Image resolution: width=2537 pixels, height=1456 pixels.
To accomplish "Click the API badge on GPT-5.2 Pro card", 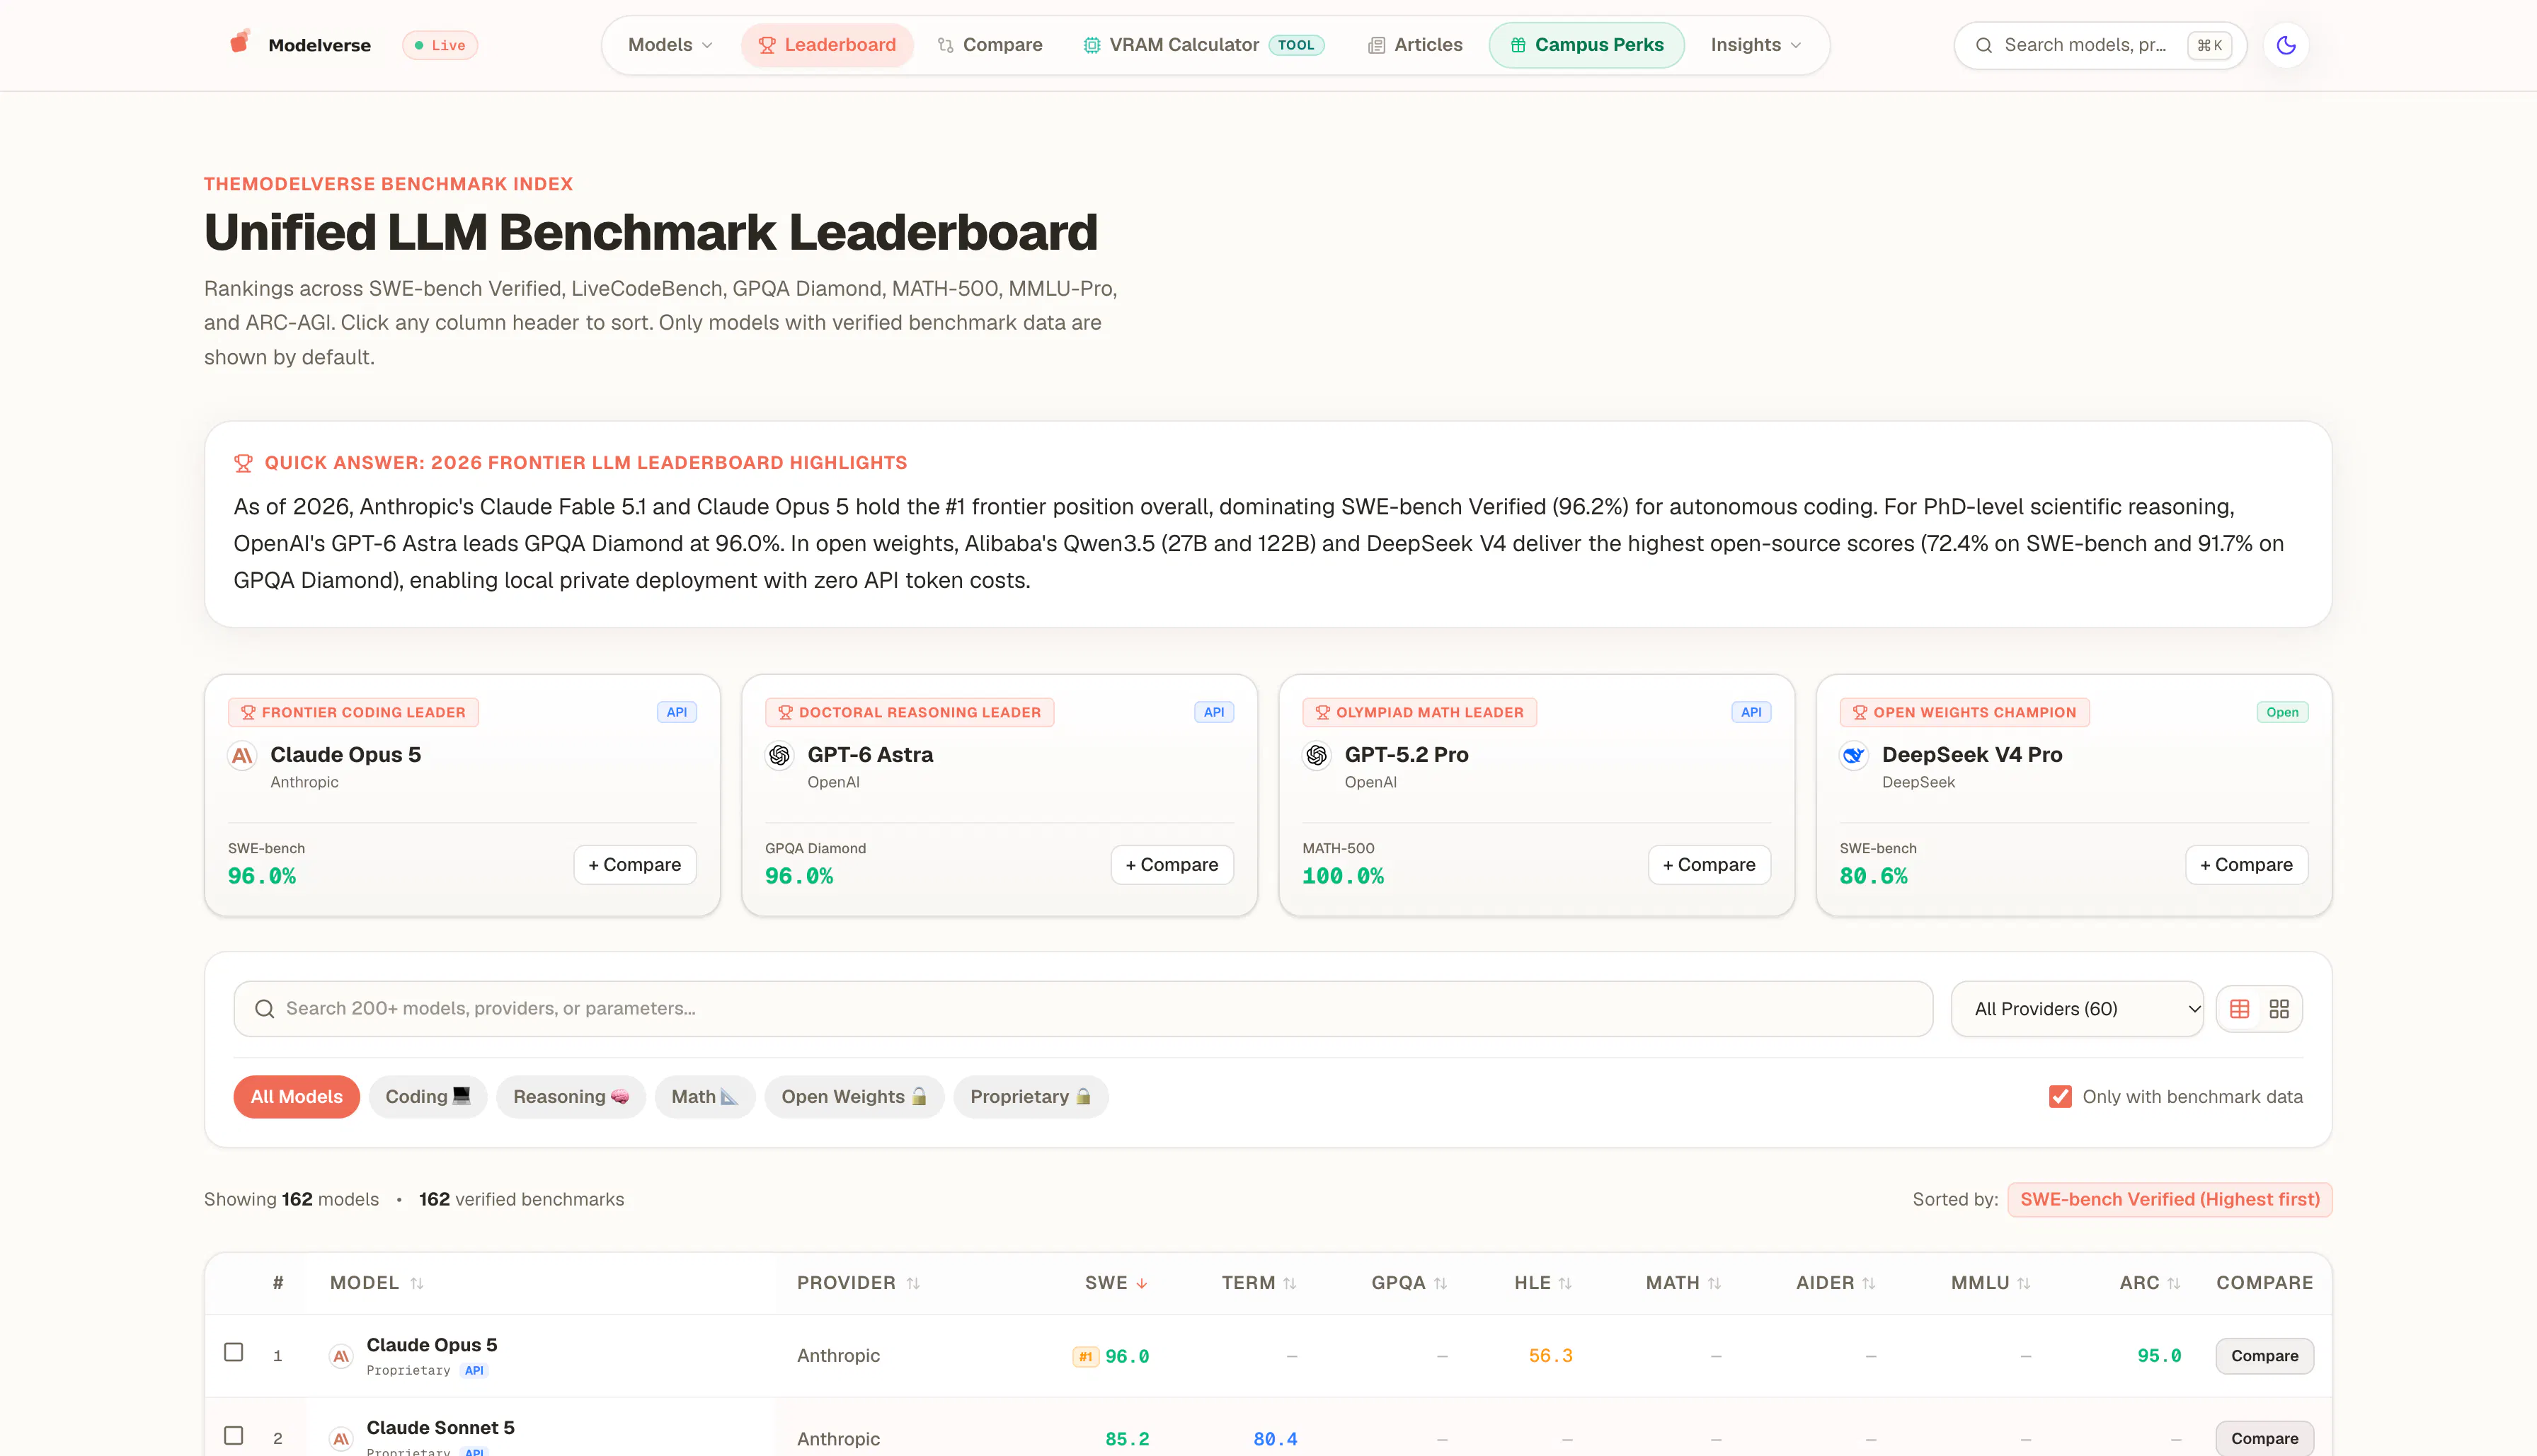I will coord(1752,712).
